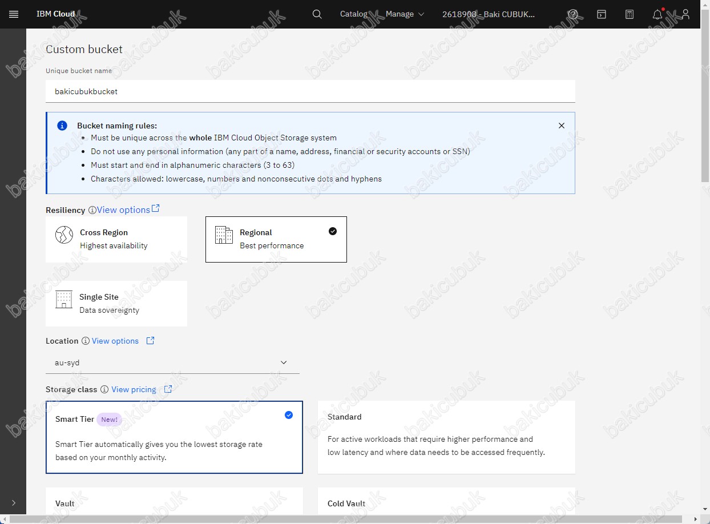Click the search magnifier icon

317,14
